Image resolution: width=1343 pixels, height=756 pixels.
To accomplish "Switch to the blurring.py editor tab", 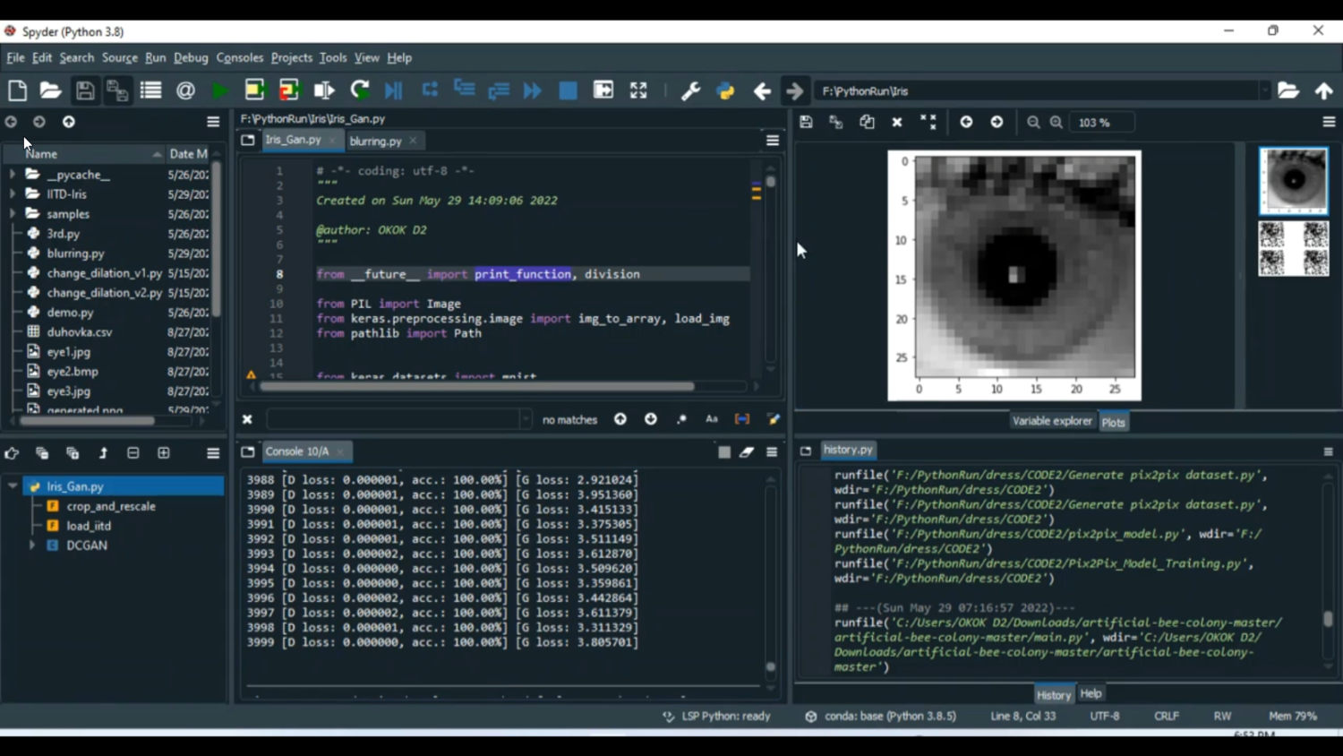I will pos(375,141).
